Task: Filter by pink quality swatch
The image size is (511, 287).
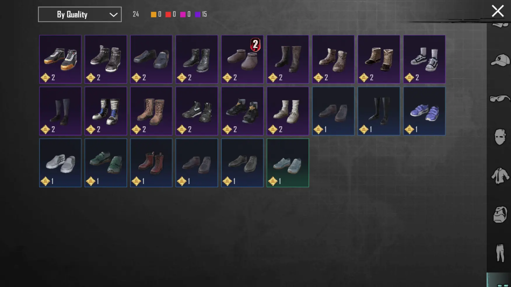Action: [183, 14]
